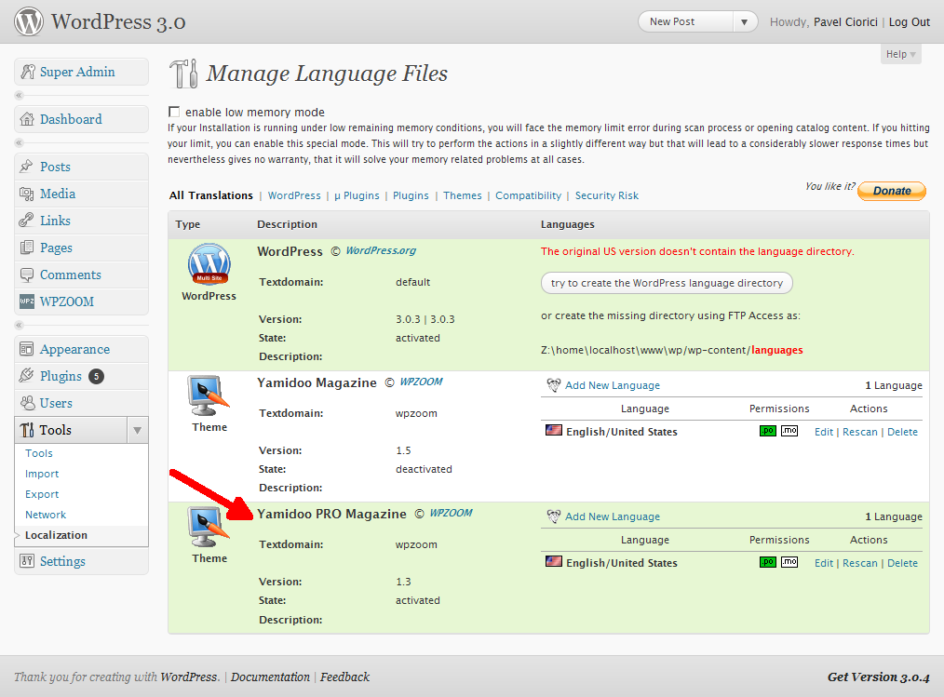Show WordPress translations filter
Image resolution: width=944 pixels, height=697 pixels.
294,195
